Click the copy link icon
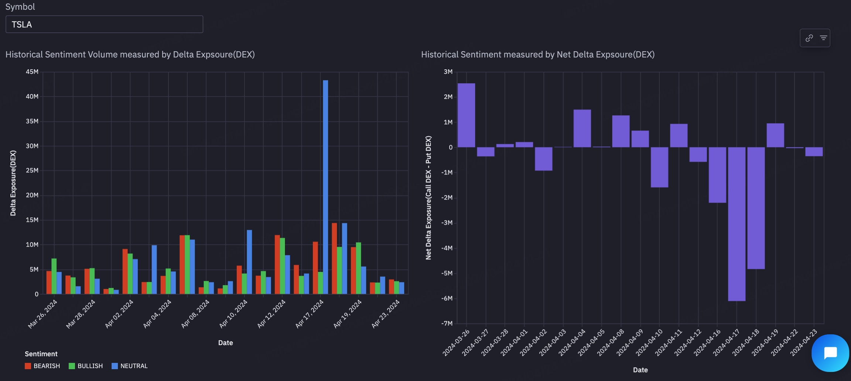The height and width of the screenshot is (381, 851). coord(809,38)
